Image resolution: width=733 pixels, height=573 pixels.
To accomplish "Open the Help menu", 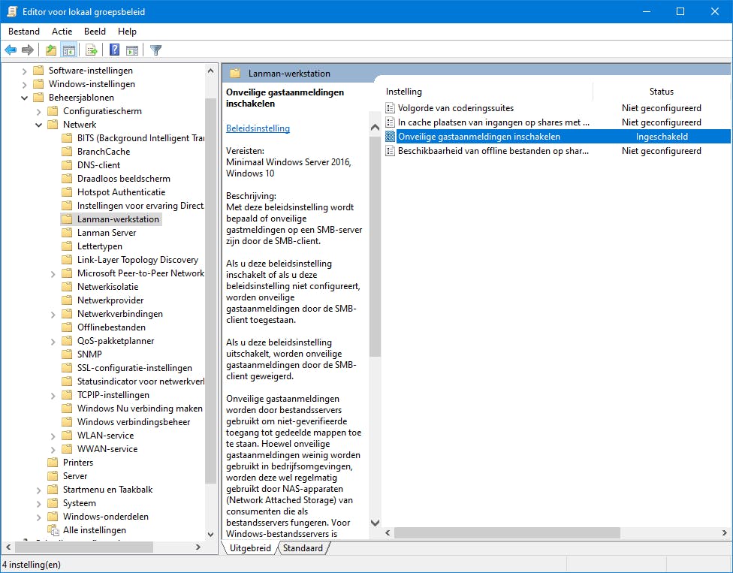I will [x=127, y=32].
